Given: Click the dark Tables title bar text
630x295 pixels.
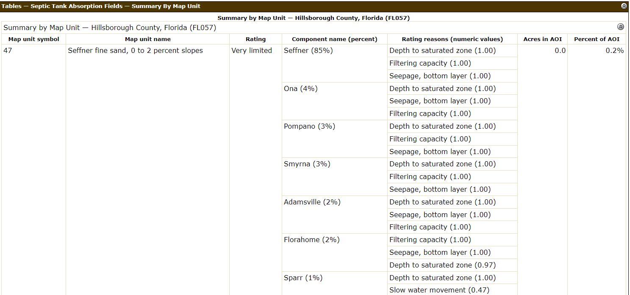Looking at the screenshot, I should 101,6.
